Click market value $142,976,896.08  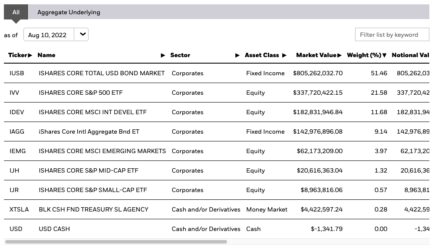pyautogui.click(x=318, y=131)
